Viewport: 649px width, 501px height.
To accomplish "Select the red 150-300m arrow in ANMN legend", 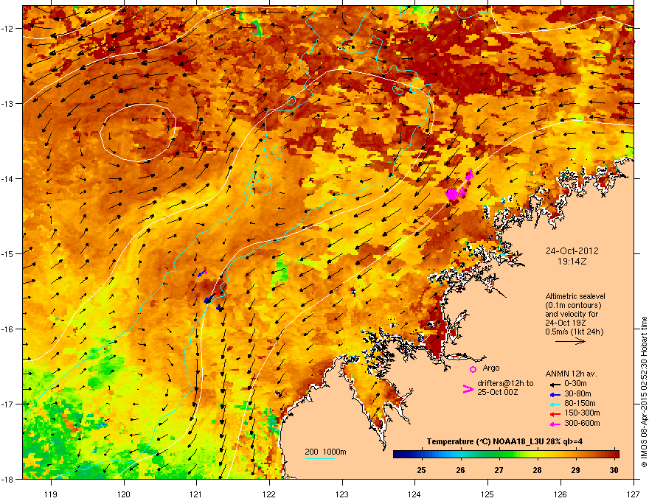I will [x=555, y=414].
